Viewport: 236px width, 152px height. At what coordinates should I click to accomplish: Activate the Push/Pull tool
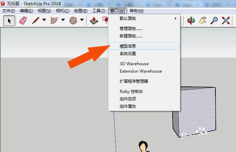94,21
